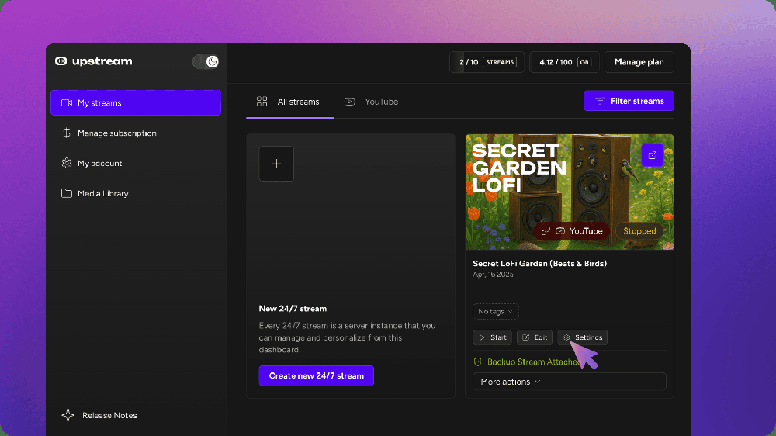776x436 pixels.
Task: Open the Filter streams button
Action: coord(629,101)
